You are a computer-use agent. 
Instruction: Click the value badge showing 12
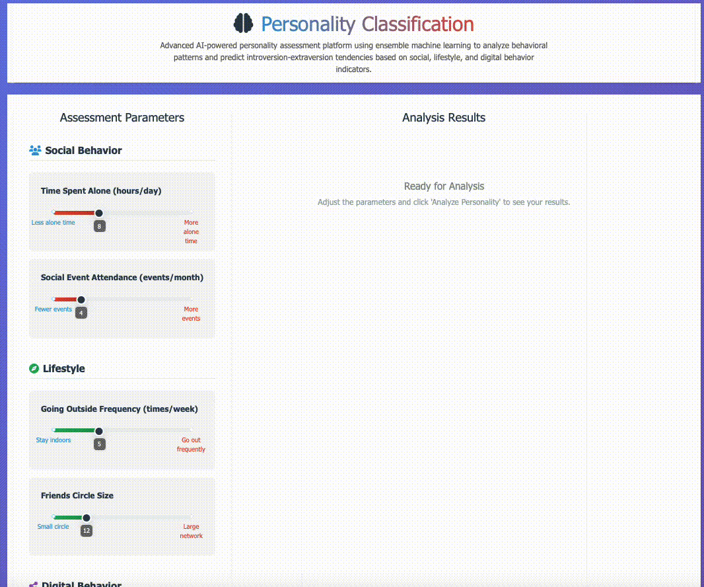pos(86,531)
